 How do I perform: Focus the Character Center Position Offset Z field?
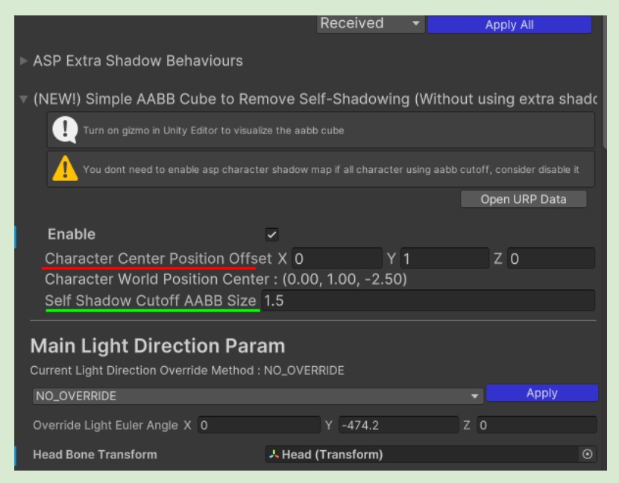click(550, 259)
